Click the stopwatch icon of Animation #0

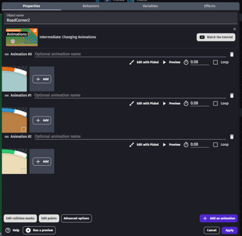pyautogui.click(x=186, y=62)
